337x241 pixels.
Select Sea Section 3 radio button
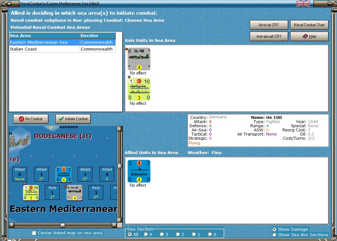(x=162, y=234)
